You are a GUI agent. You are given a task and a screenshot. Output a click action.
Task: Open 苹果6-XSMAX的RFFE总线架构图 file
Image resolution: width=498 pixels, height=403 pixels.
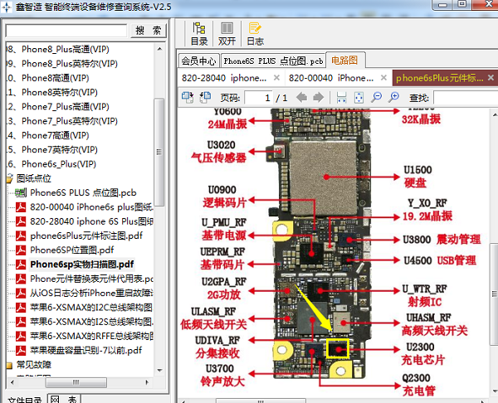92,336
